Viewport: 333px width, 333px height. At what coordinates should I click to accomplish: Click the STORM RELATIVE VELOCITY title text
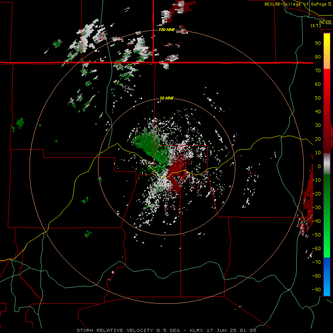click(x=115, y=330)
